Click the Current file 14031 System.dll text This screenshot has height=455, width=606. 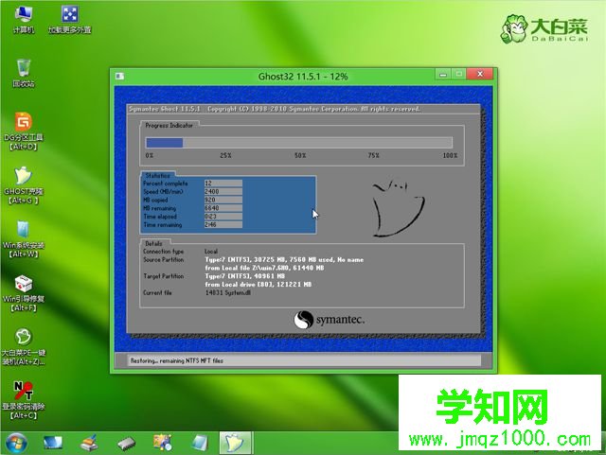[228, 293]
